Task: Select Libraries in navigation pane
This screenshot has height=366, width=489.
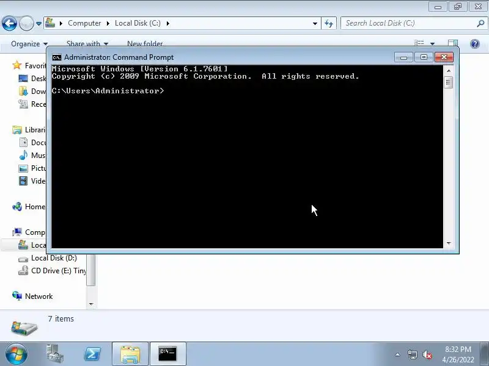Action: tap(29, 130)
